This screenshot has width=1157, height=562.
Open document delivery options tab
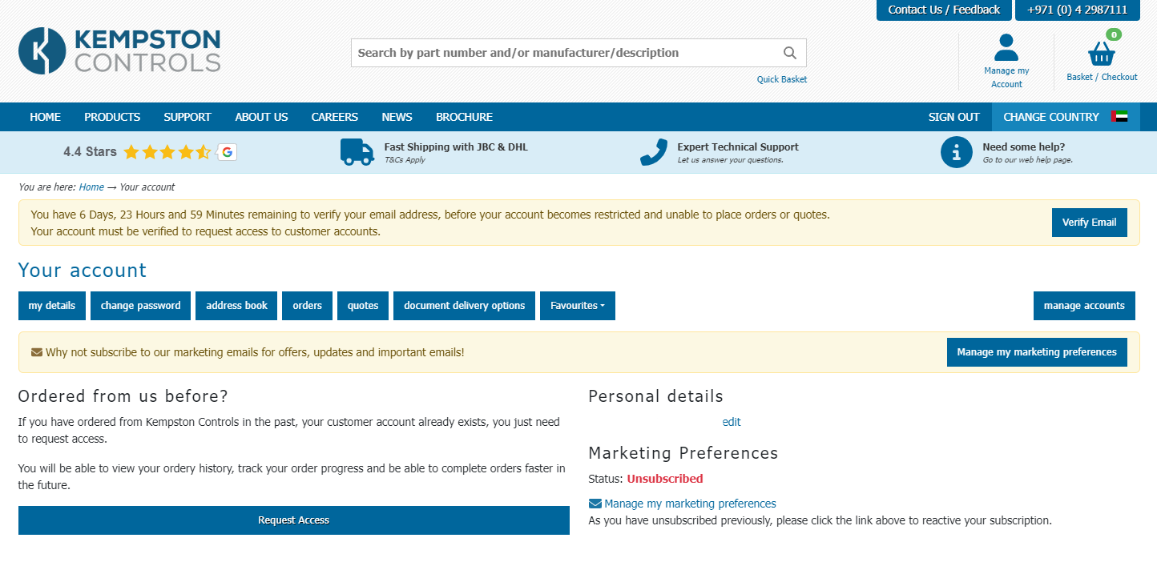point(464,306)
